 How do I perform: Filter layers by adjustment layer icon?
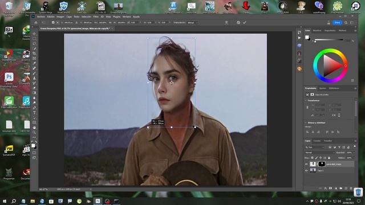click(x=335, y=147)
